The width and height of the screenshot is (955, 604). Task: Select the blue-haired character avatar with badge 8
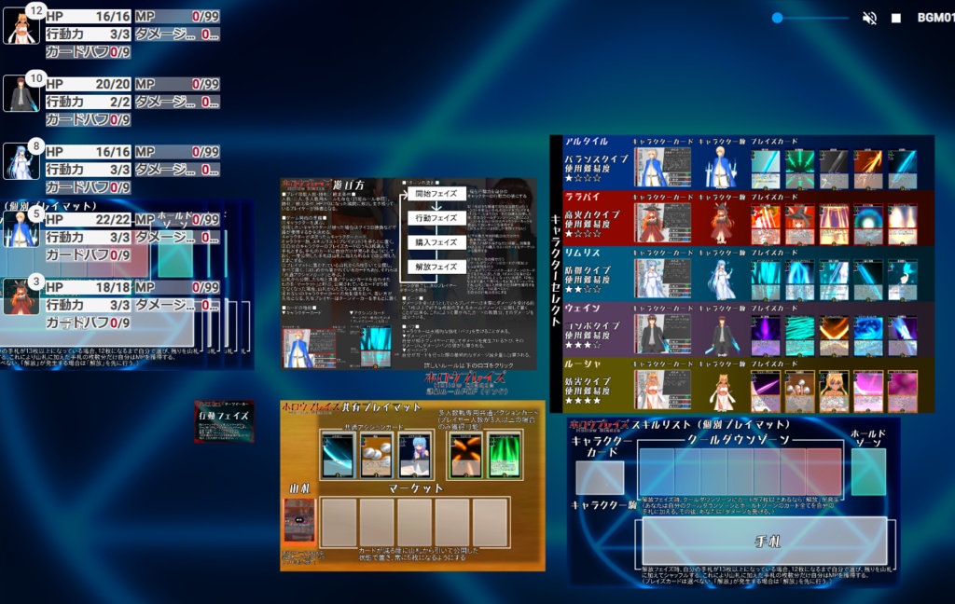(21, 161)
